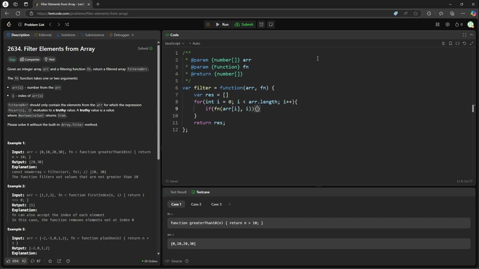
Task: Click the arr input field
Action: 319,244
